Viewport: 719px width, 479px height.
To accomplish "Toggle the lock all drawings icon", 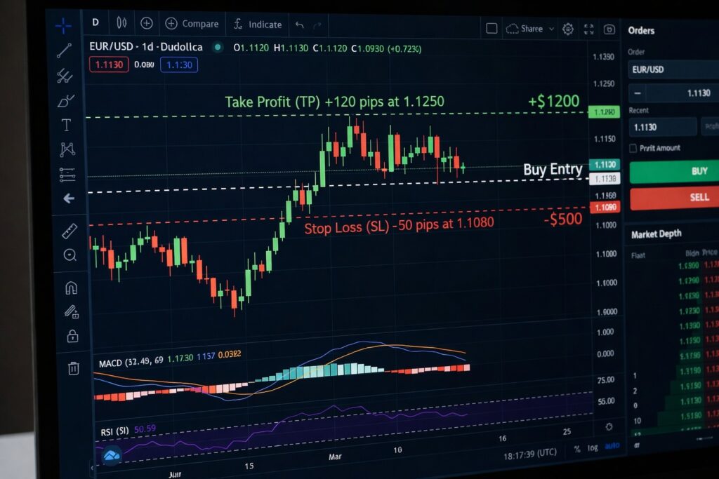I will pos(72,336).
